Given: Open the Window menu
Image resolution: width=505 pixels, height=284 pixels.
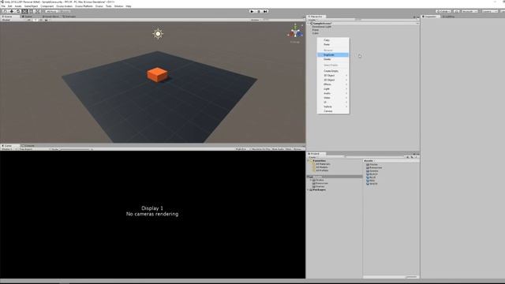Looking at the screenshot, I should coord(118,6).
